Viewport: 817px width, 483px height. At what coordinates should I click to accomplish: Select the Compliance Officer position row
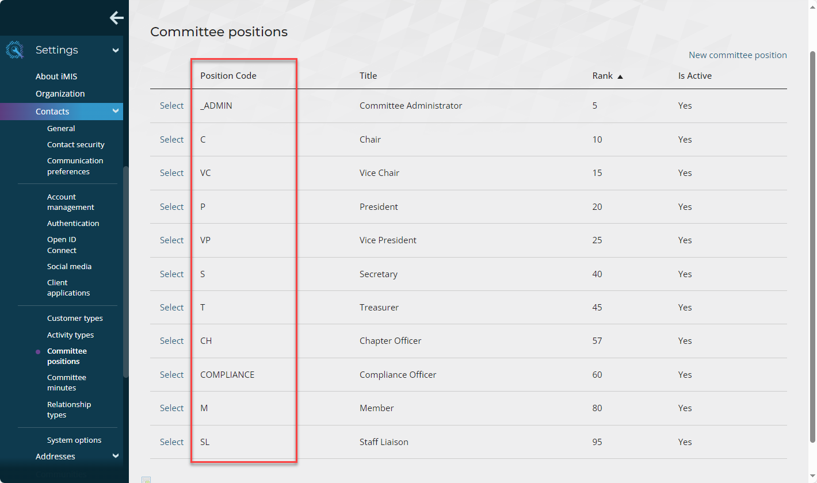(x=171, y=375)
